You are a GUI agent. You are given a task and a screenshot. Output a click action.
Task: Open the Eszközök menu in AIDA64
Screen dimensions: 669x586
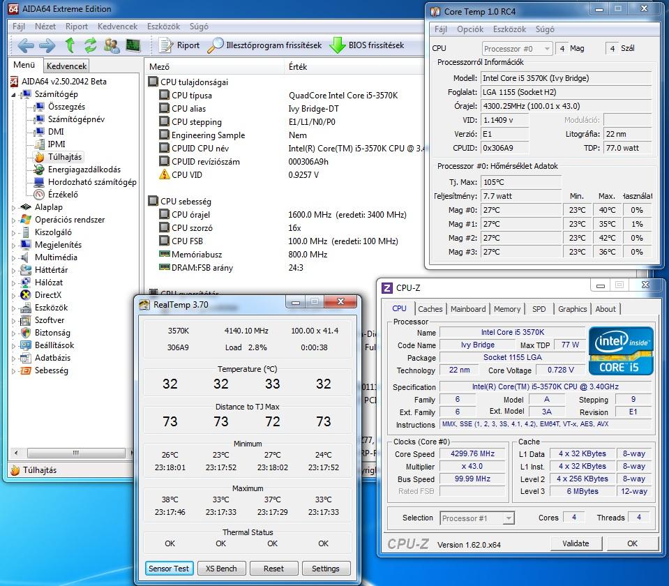tap(163, 27)
